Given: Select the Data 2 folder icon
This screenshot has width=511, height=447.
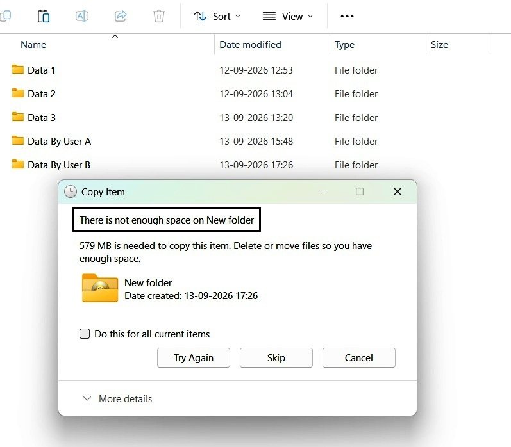Looking at the screenshot, I should pos(17,93).
